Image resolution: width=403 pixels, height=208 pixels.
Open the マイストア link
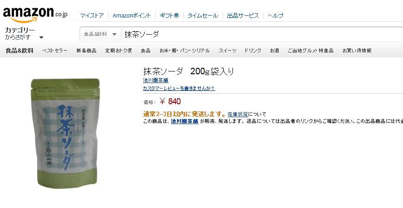coord(92,16)
